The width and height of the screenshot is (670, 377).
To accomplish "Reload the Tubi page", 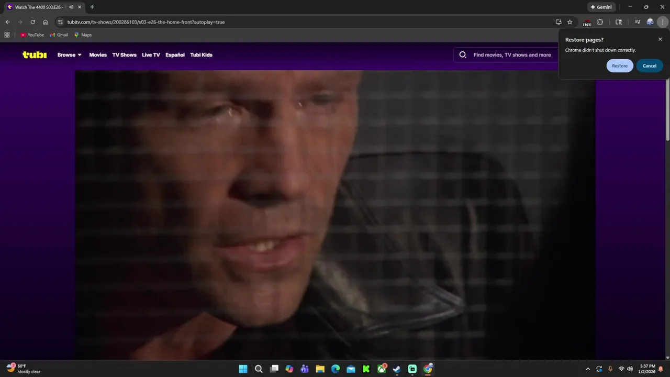I will (x=32, y=22).
